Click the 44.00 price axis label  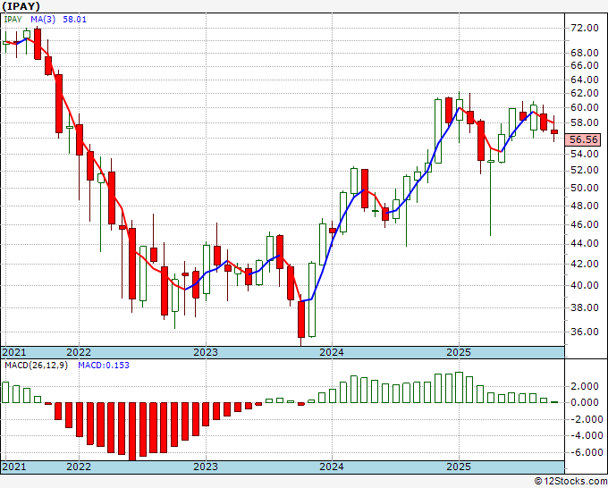(585, 243)
